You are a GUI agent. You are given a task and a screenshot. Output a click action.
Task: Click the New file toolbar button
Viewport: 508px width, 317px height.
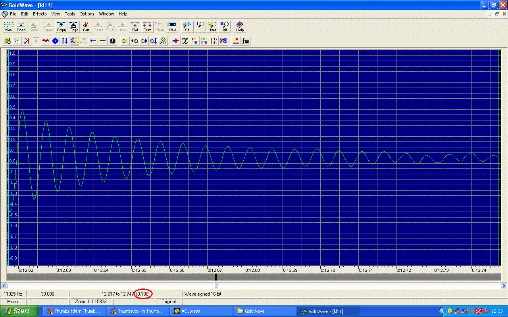9,27
